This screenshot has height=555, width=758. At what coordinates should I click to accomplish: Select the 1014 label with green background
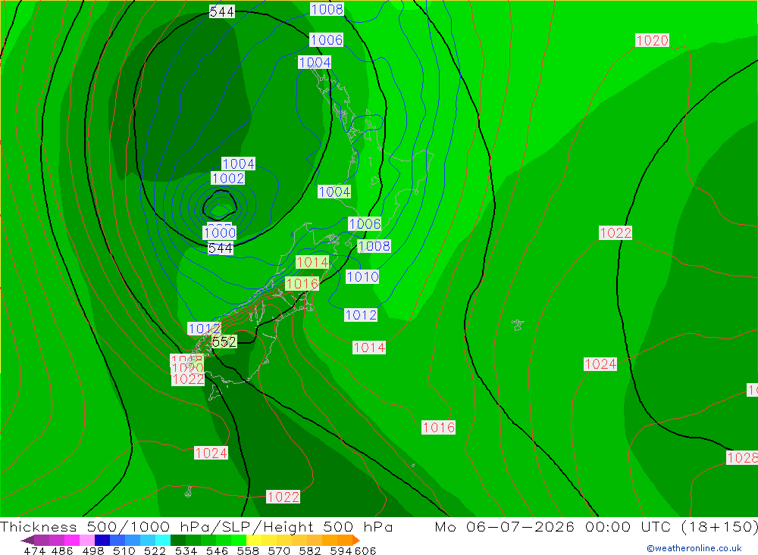(312, 262)
